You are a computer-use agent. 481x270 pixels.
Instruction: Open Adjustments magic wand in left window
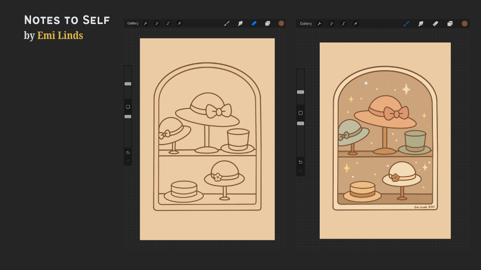click(157, 23)
